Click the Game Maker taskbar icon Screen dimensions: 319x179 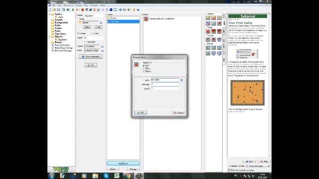coord(139,176)
